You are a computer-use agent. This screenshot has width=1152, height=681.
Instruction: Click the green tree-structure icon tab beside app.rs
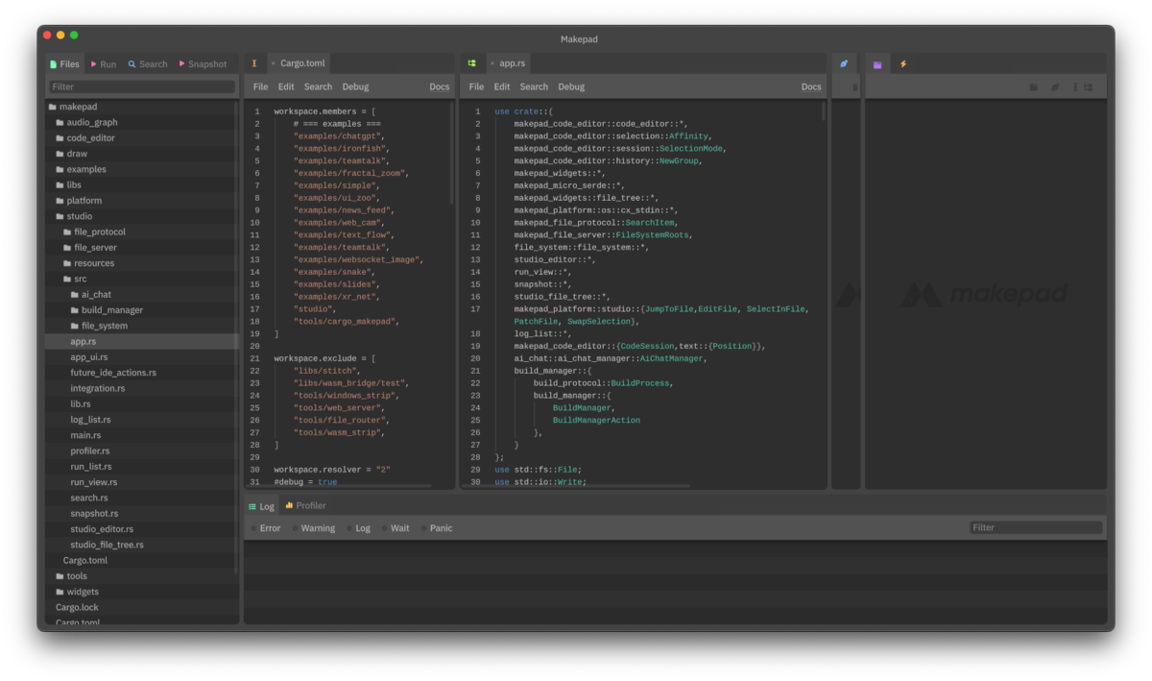click(x=472, y=63)
